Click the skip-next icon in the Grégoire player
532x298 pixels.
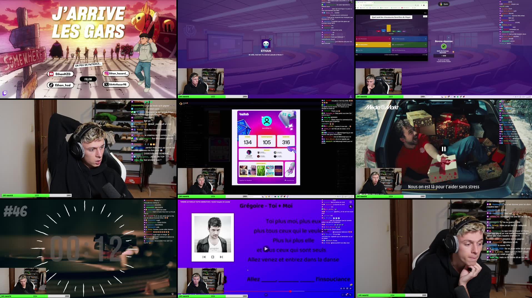pos(221,257)
